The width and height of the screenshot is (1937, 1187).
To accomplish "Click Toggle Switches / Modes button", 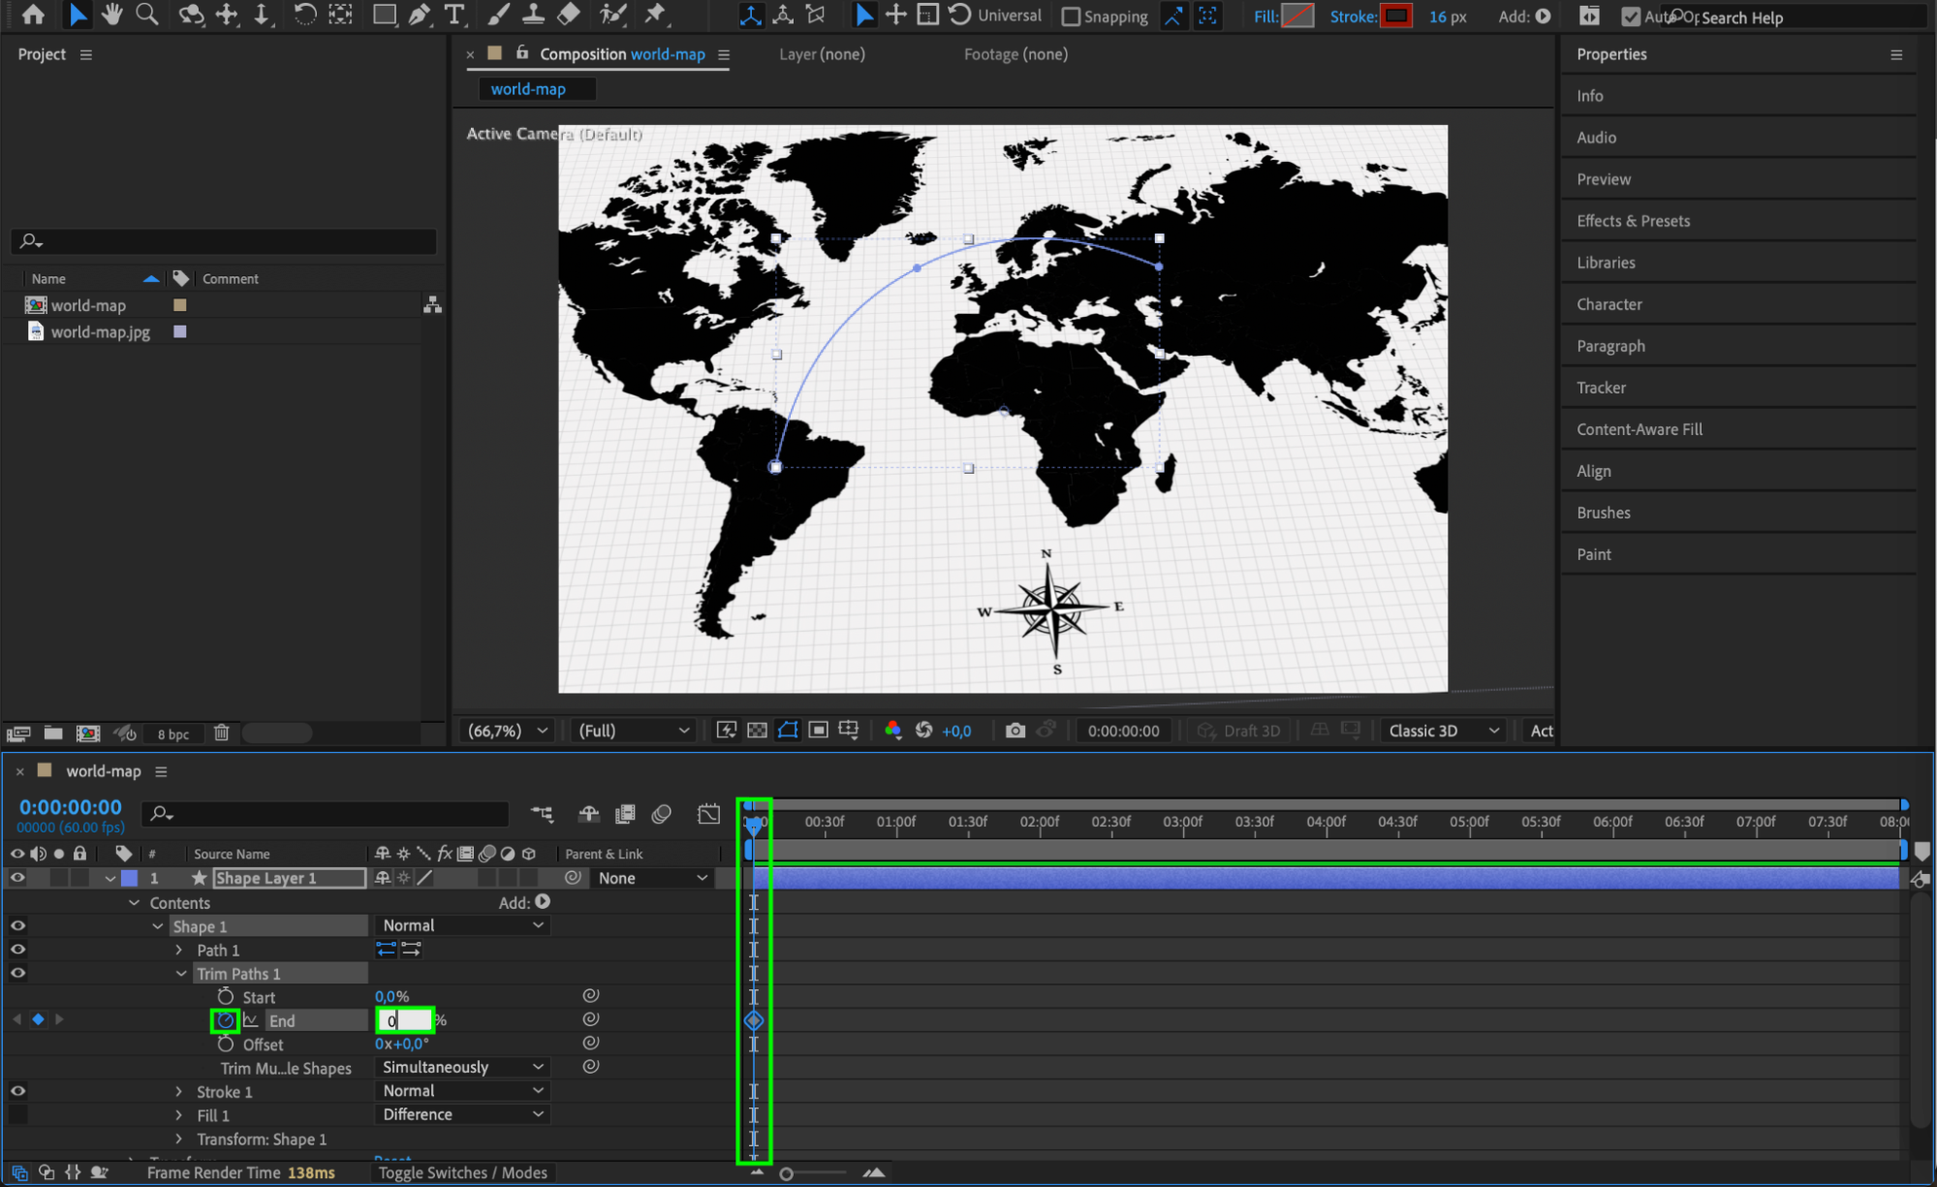I will click(x=462, y=1172).
